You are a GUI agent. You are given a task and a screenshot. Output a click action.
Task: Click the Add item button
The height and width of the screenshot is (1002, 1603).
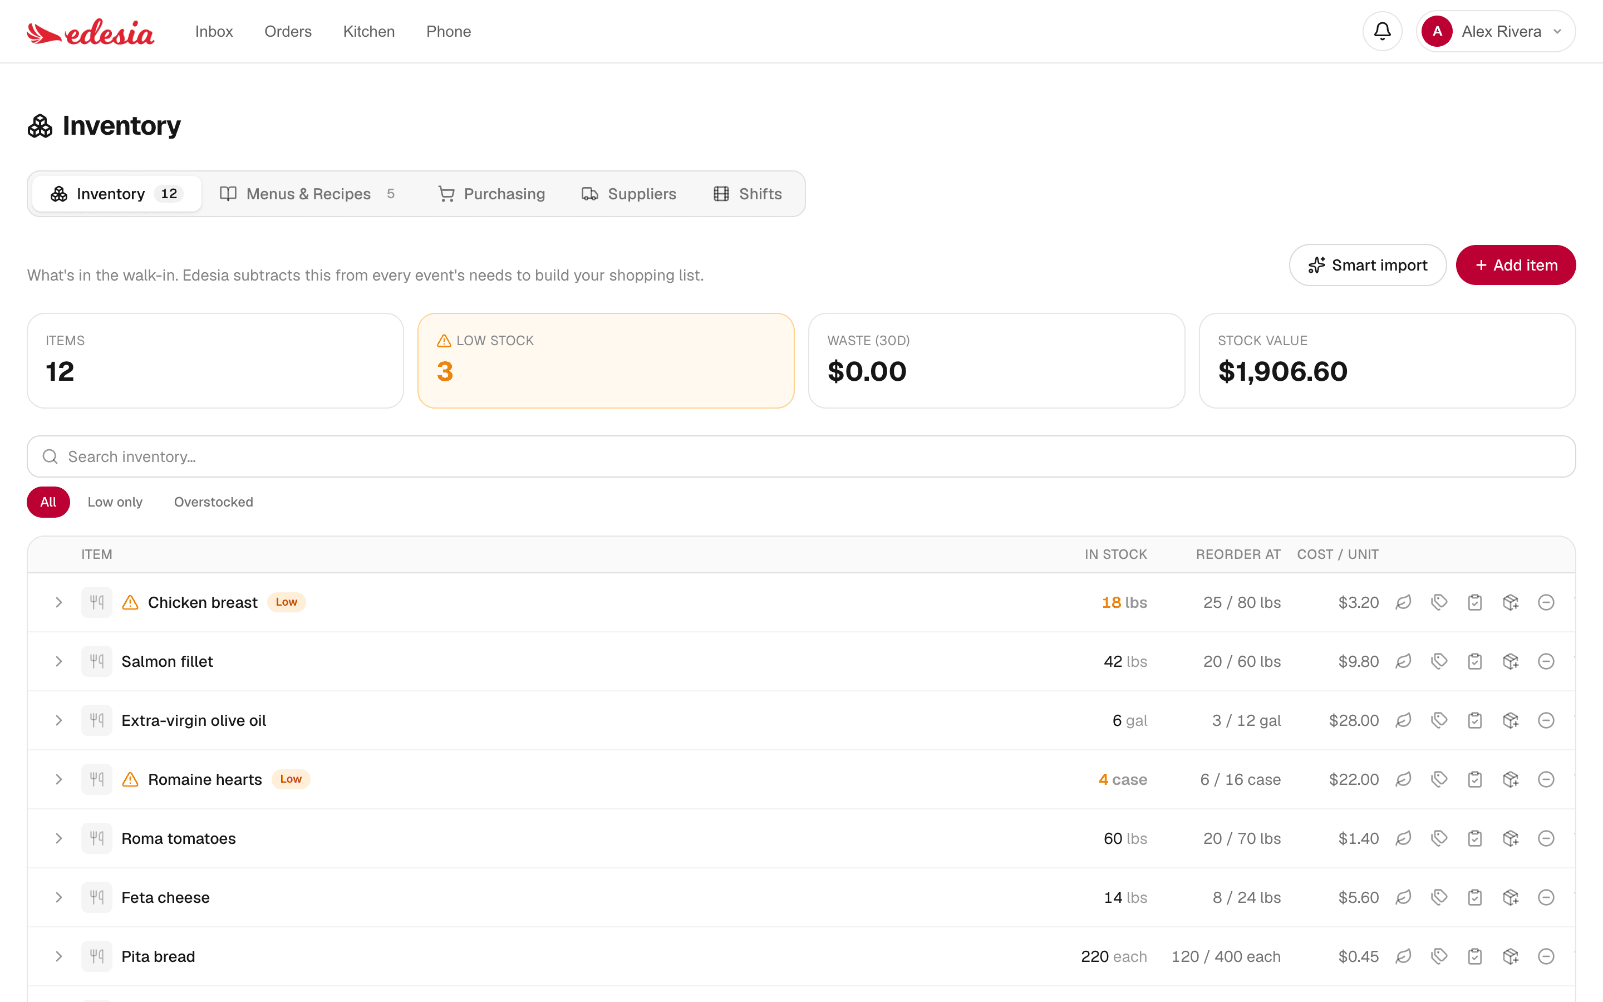point(1516,265)
